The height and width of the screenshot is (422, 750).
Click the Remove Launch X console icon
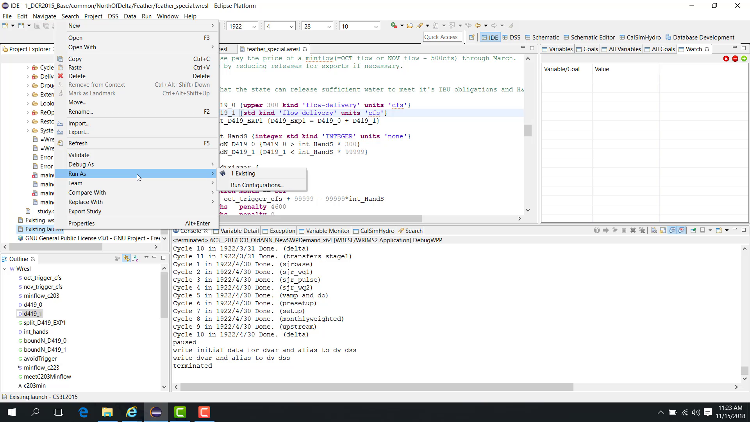click(633, 231)
